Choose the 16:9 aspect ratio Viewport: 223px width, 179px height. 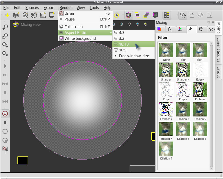pos(133,50)
